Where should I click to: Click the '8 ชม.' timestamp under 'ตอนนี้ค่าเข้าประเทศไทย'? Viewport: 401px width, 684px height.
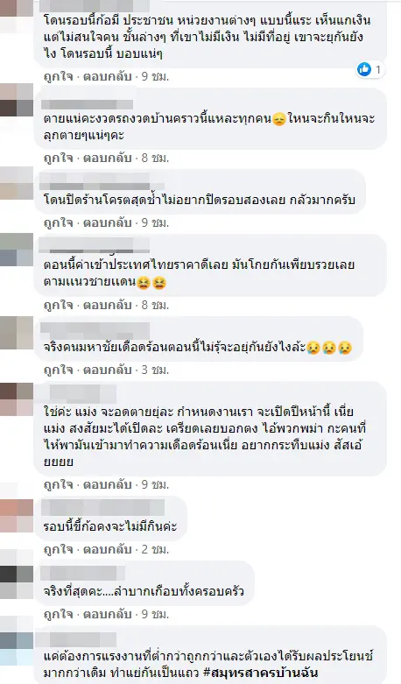[x=155, y=306]
